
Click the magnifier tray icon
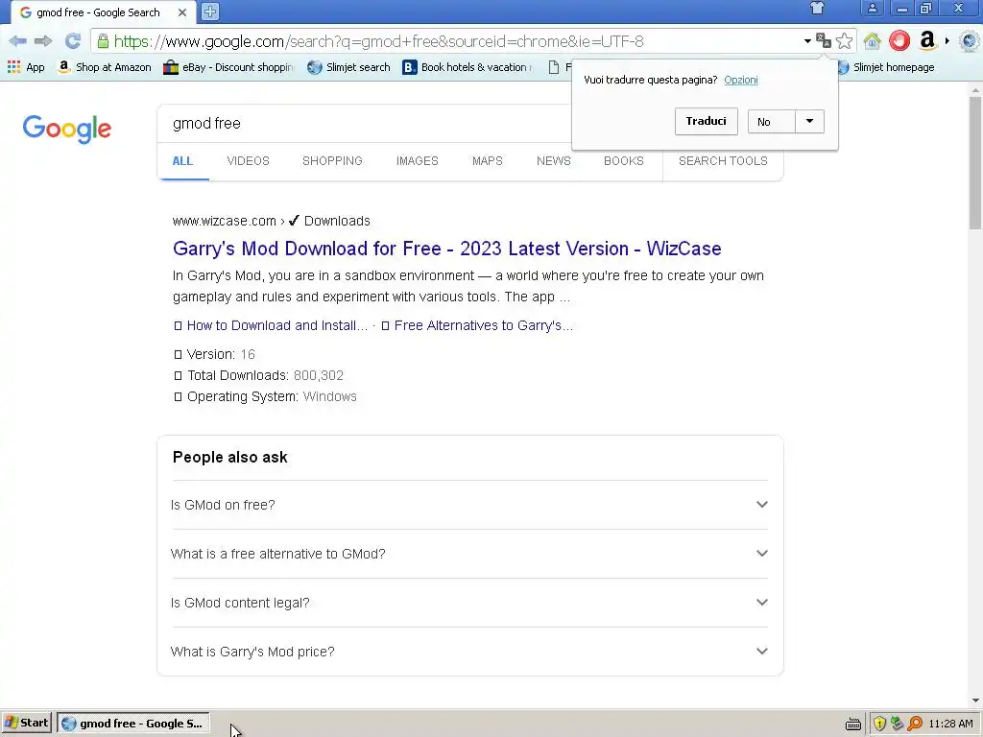point(915,724)
